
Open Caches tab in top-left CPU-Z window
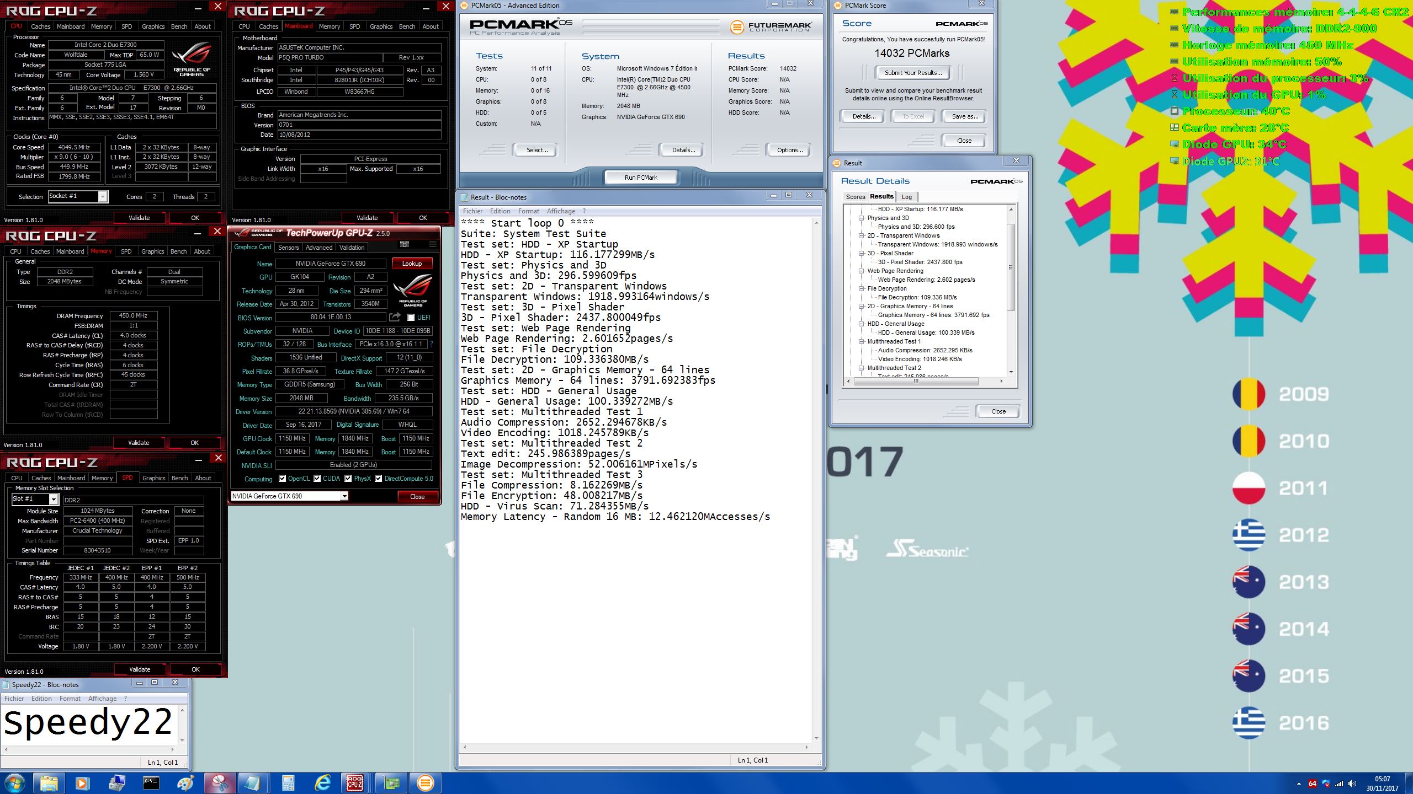tap(40, 26)
